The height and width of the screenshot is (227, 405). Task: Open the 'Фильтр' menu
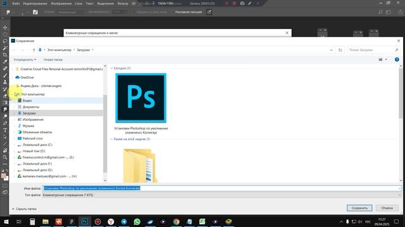pos(123,4)
